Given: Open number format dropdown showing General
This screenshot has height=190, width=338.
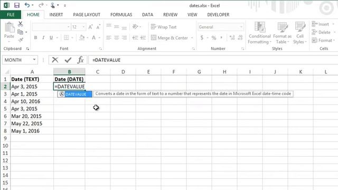Looking at the screenshot, I should tap(241, 27).
